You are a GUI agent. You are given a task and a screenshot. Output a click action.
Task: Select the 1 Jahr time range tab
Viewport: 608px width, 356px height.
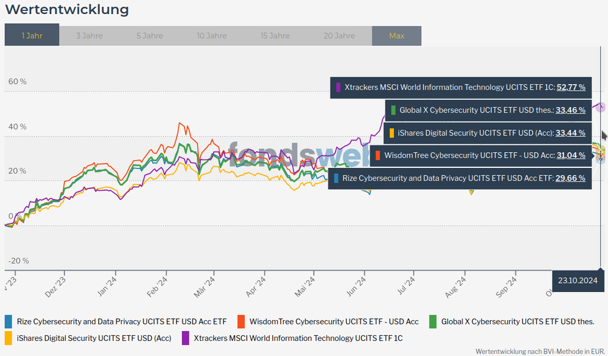tap(32, 35)
